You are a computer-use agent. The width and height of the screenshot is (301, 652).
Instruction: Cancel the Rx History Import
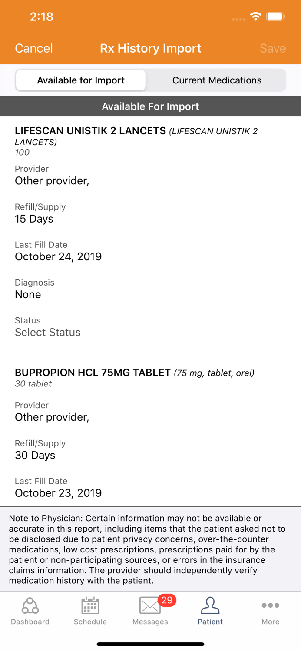33,48
